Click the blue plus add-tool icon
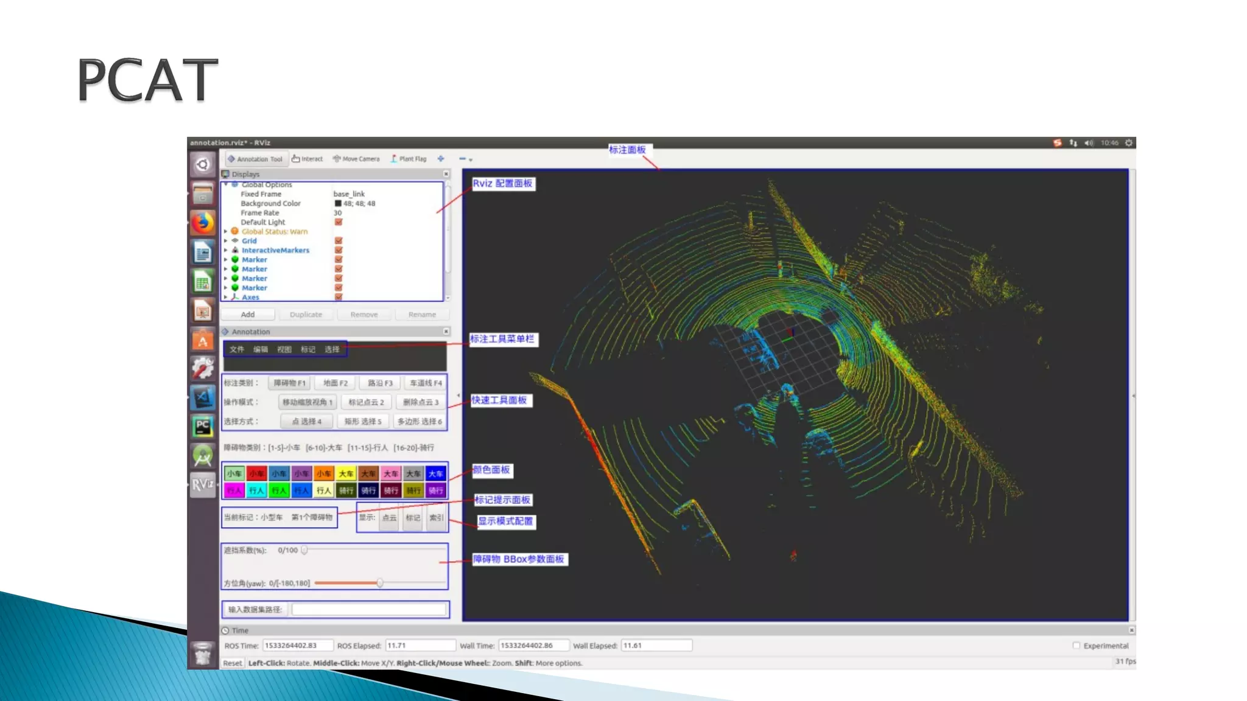The width and height of the screenshot is (1247, 701). click(x=441, y=159)
